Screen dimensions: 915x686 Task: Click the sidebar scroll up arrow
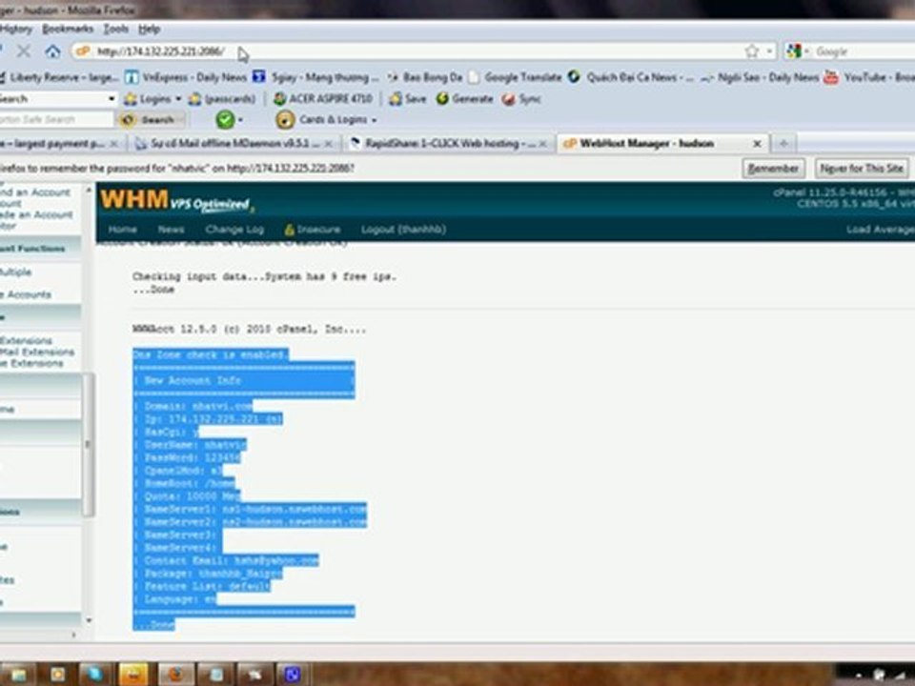point(89,191)
